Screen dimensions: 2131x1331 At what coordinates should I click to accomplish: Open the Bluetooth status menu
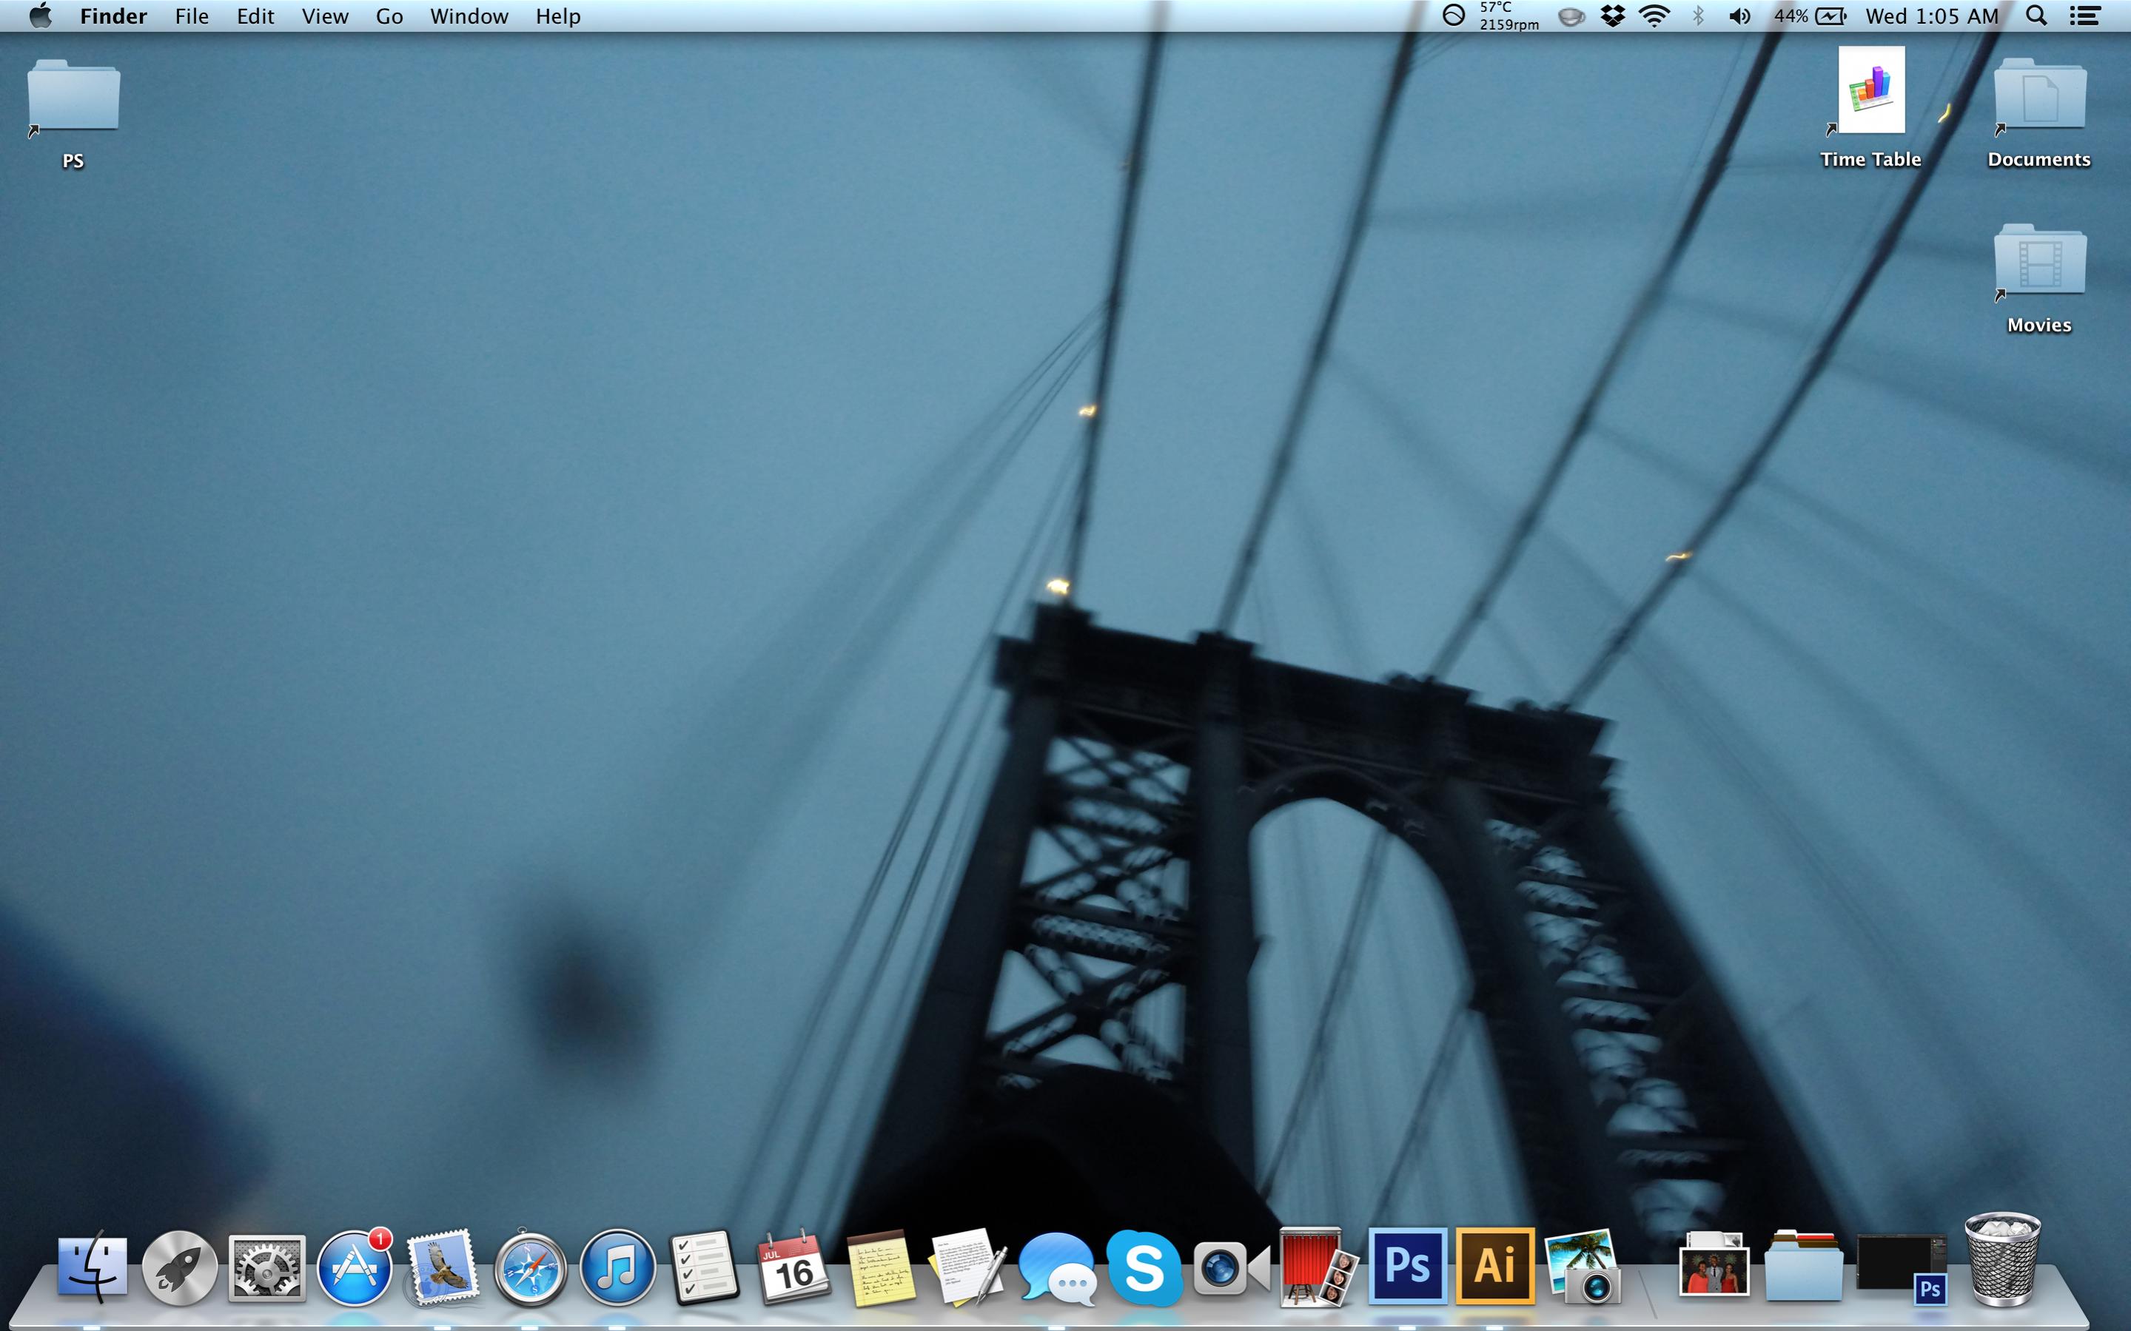(1699, 16)
